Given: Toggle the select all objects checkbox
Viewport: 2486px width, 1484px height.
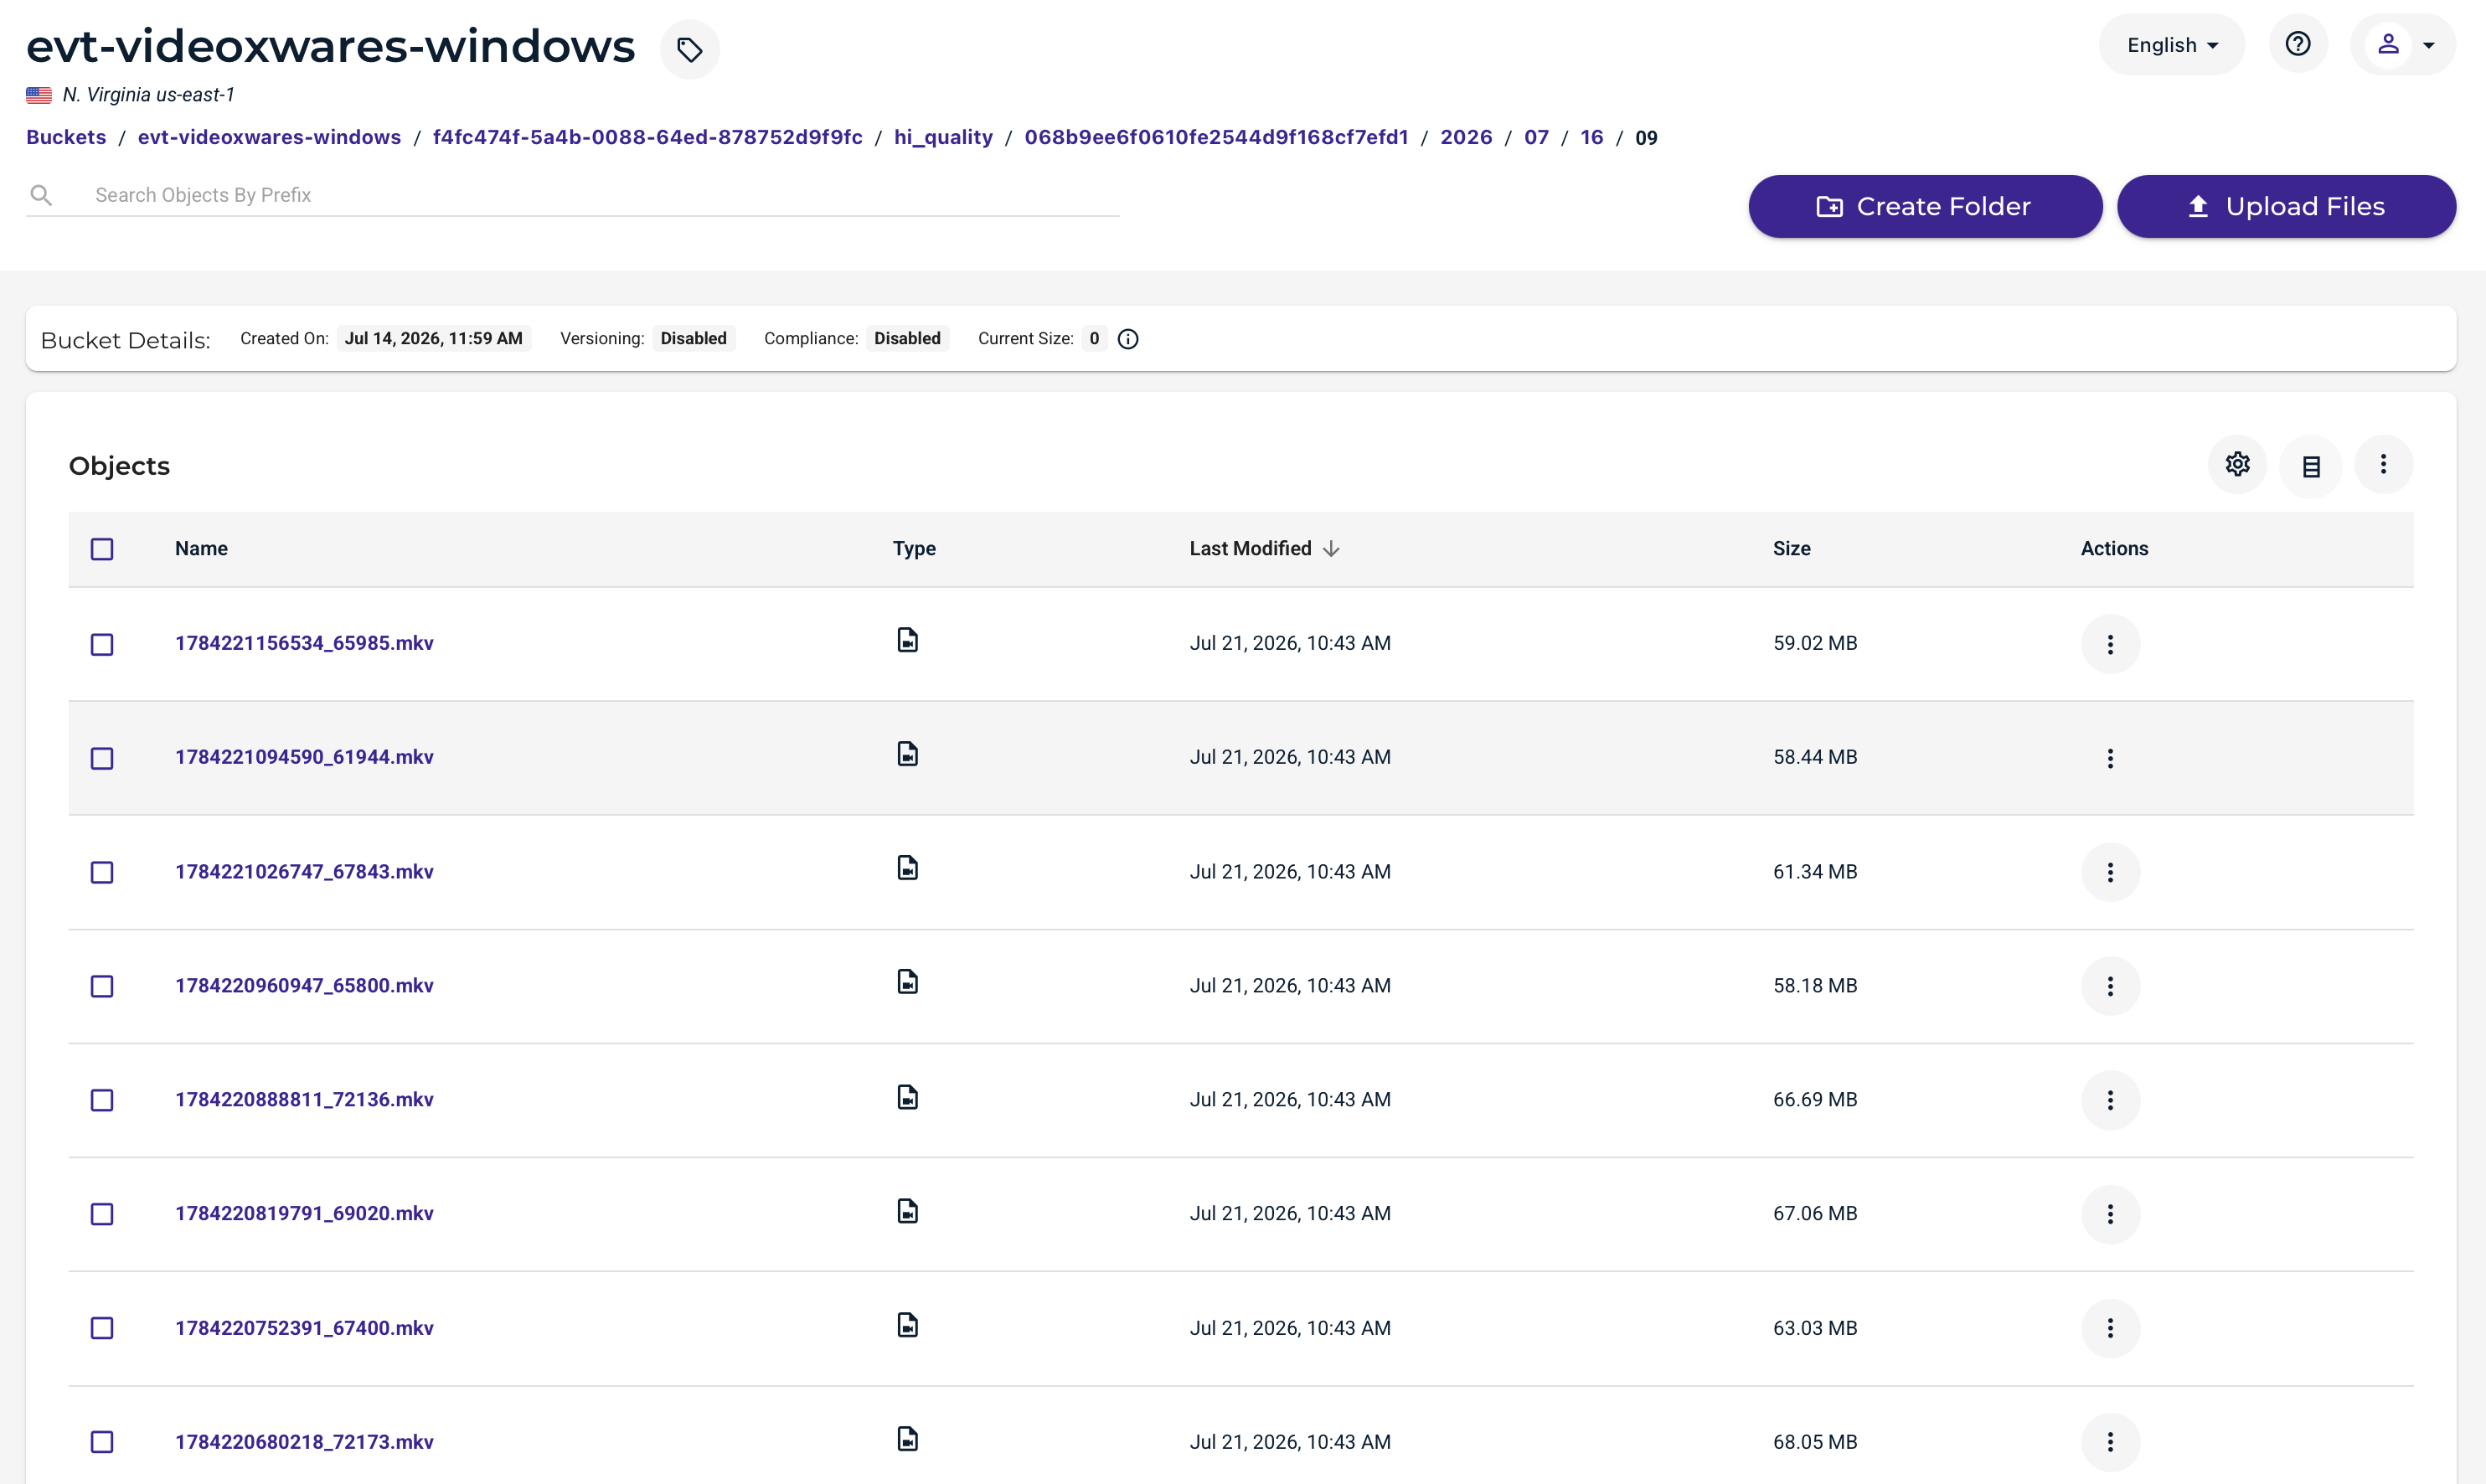Looking at the screenshot, I should 102,549.
